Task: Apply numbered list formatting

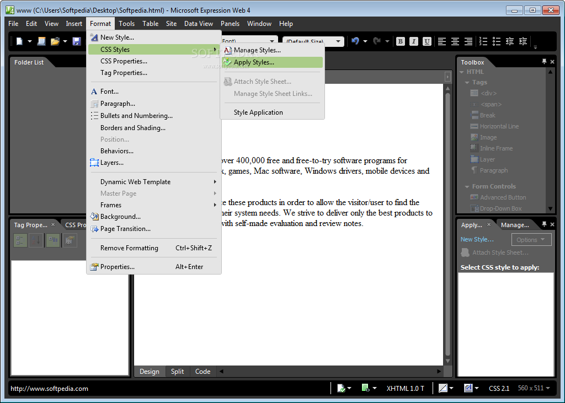Action: click(x=483, y=41)
